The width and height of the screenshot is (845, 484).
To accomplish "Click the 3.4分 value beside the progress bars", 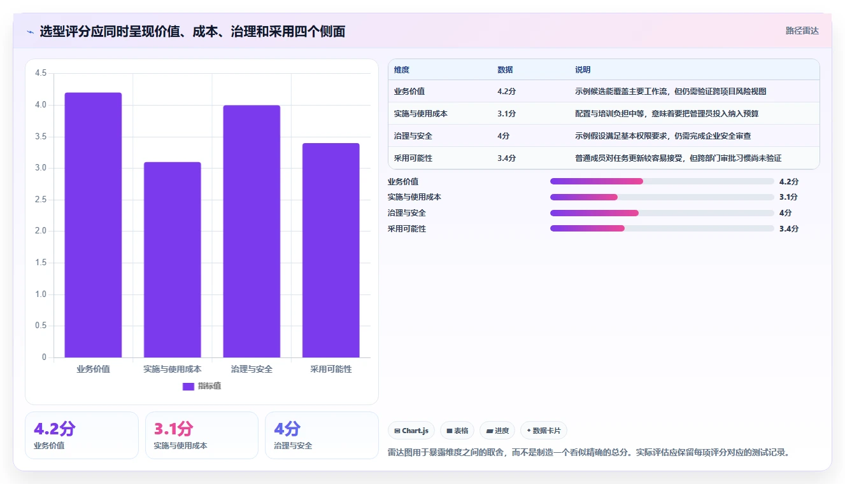I will click(x=789, y=228).
